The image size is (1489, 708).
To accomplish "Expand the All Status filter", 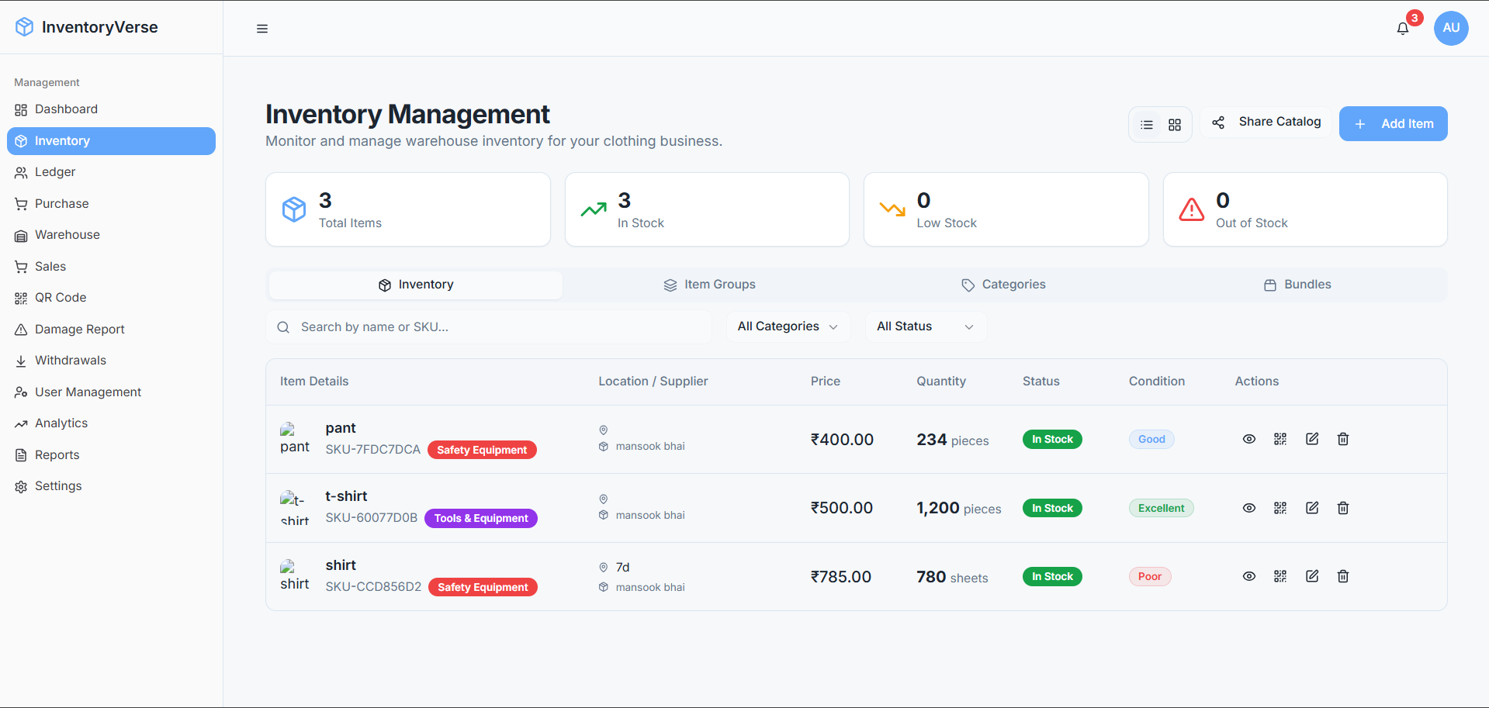I will 925,326.
